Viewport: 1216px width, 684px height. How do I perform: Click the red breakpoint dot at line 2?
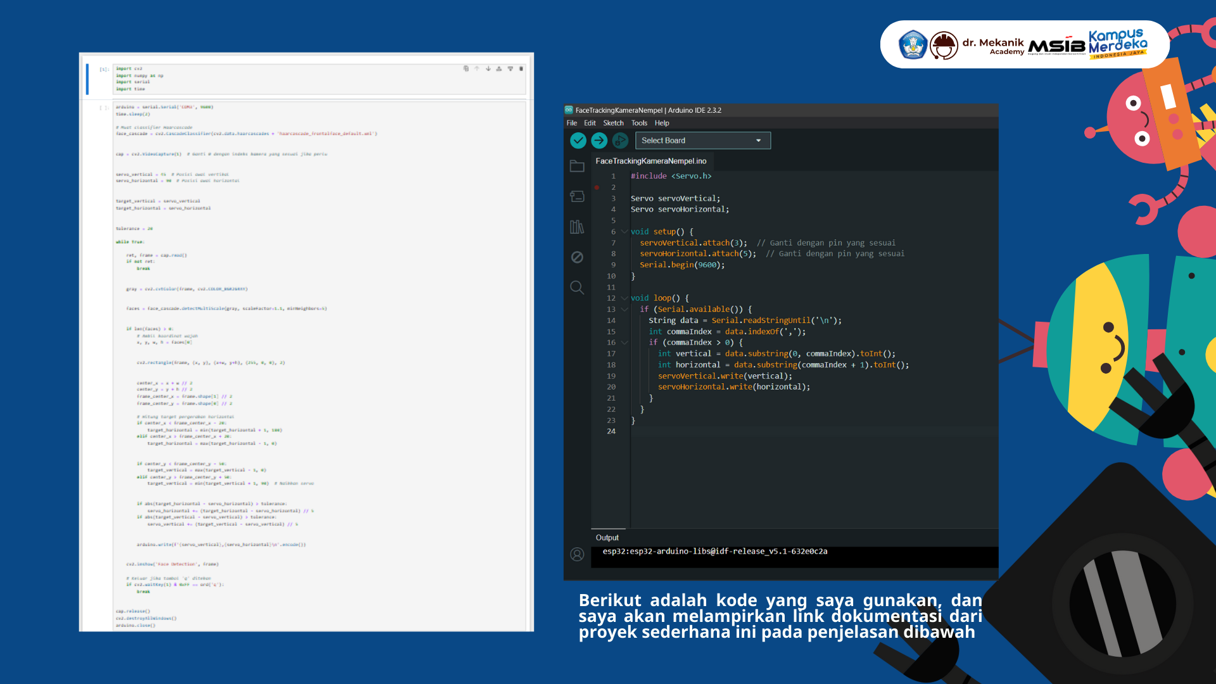(x=597, y=187)
